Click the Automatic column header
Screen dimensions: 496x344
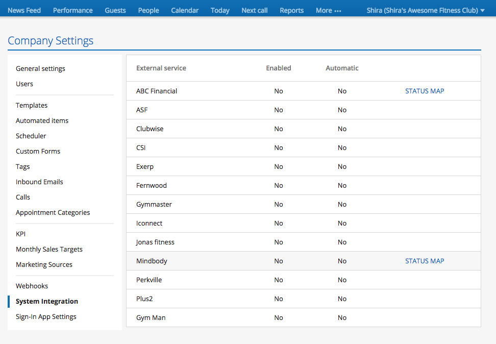point(342,68)
